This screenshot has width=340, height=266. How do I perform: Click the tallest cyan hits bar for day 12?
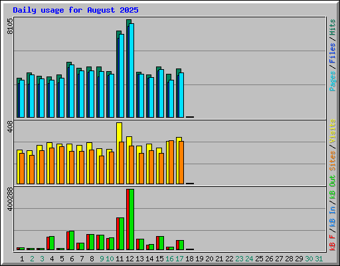point(131,70)
